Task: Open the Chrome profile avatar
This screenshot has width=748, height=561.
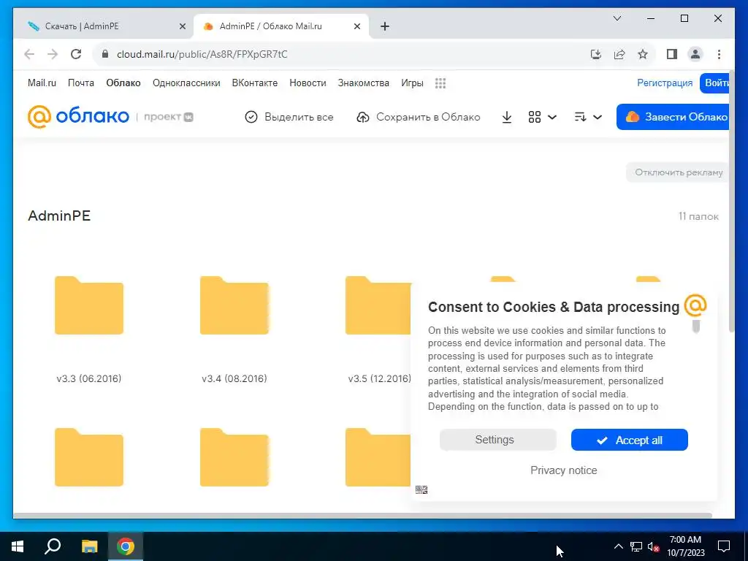Action: [695, 54]
